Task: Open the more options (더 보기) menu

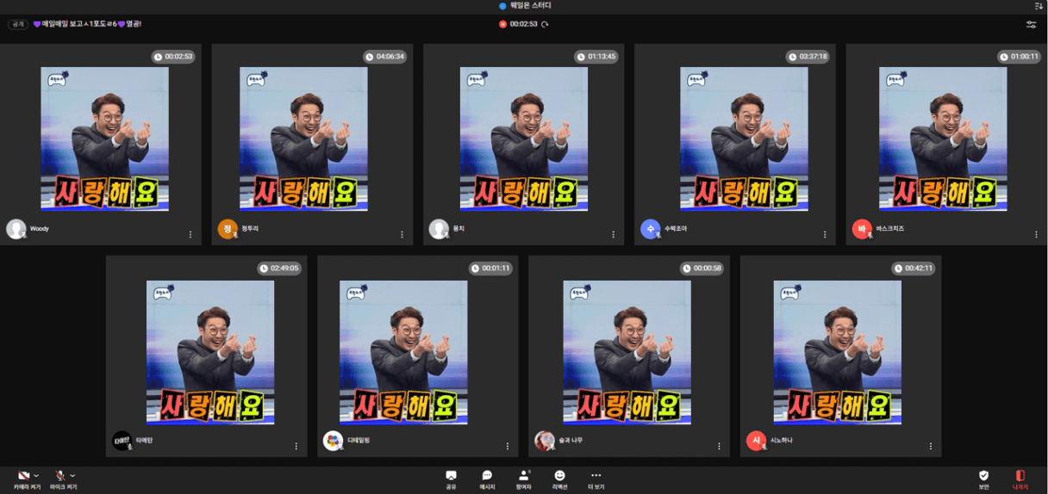Action: click(x=596, y=476)
